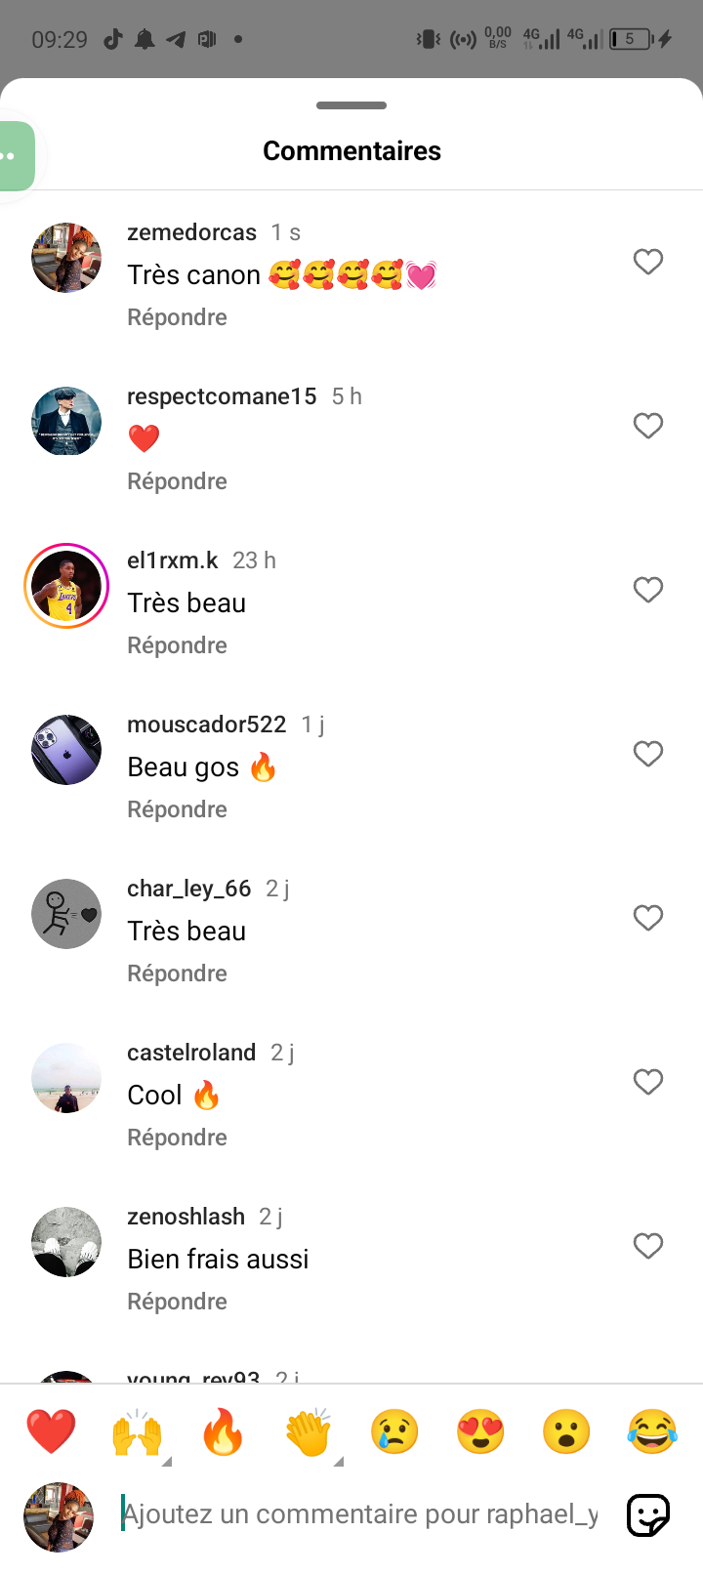The image size is (703, 1574).
Task: Open char_ley_66's profile from username
Action: (188, 889)
